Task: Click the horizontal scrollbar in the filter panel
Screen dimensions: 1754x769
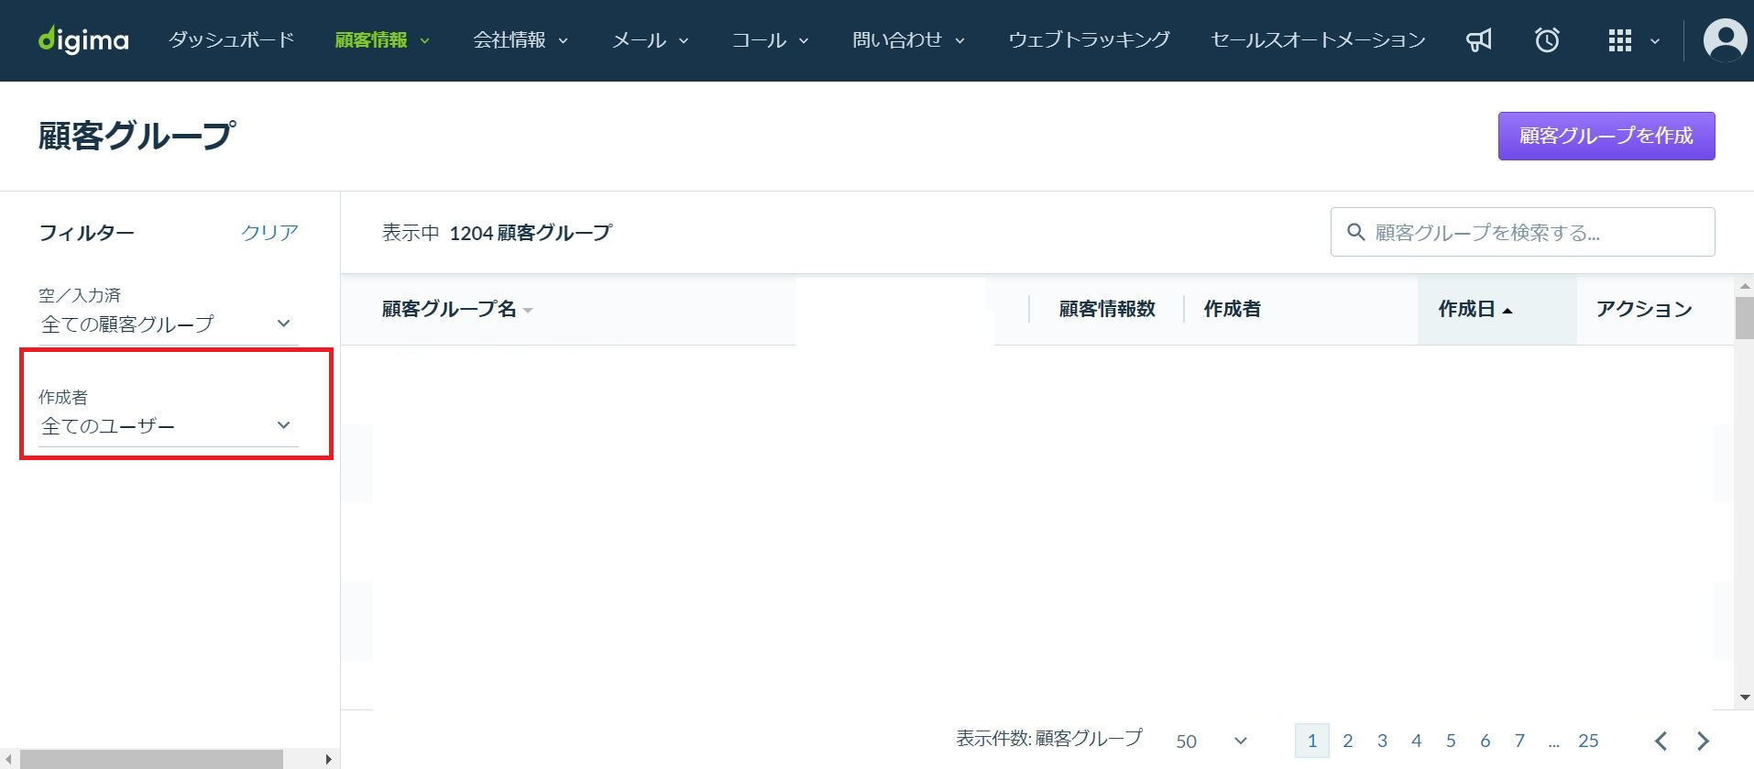Action: (151, 759)
